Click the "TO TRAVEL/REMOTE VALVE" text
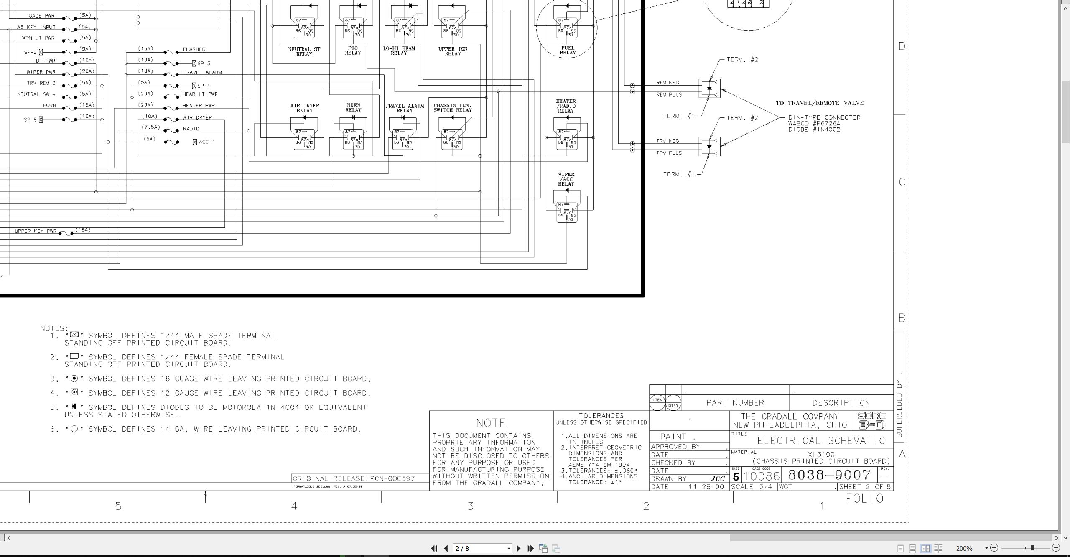The height and width of the screenshot is (557, 1070). (x=820, y=103)
